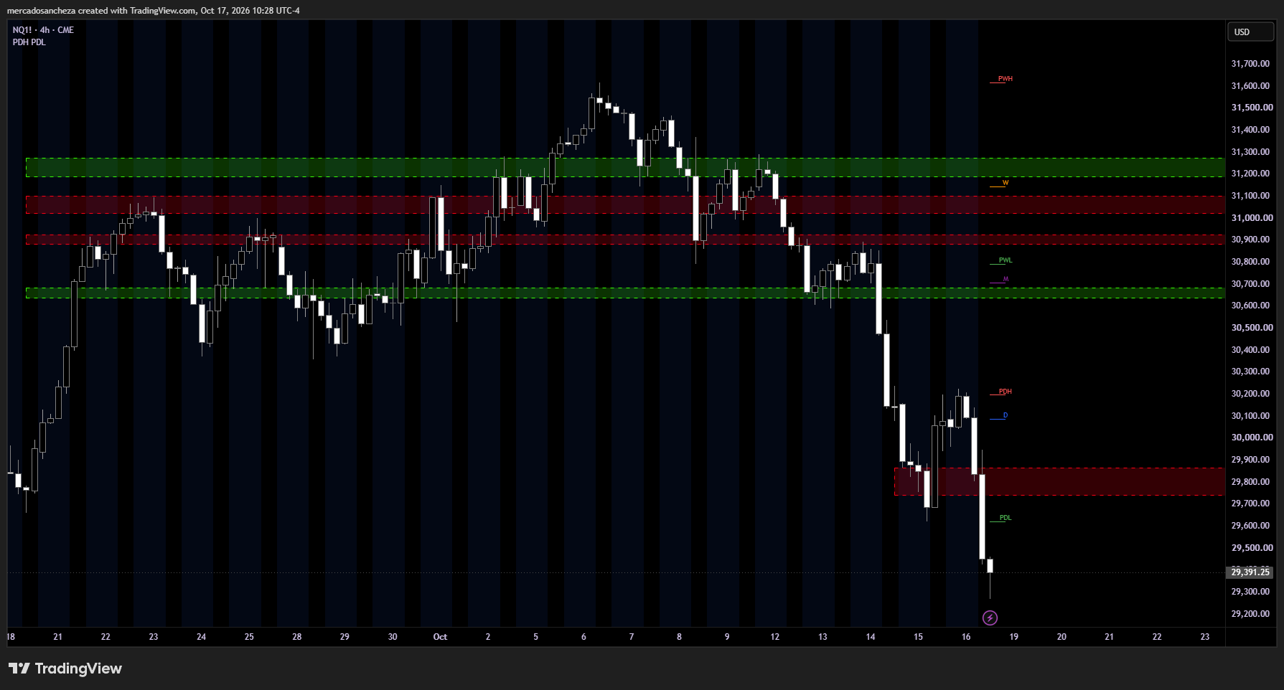
Task: Click the 31,000.00 price axis label
Action: click(1252, 218)
